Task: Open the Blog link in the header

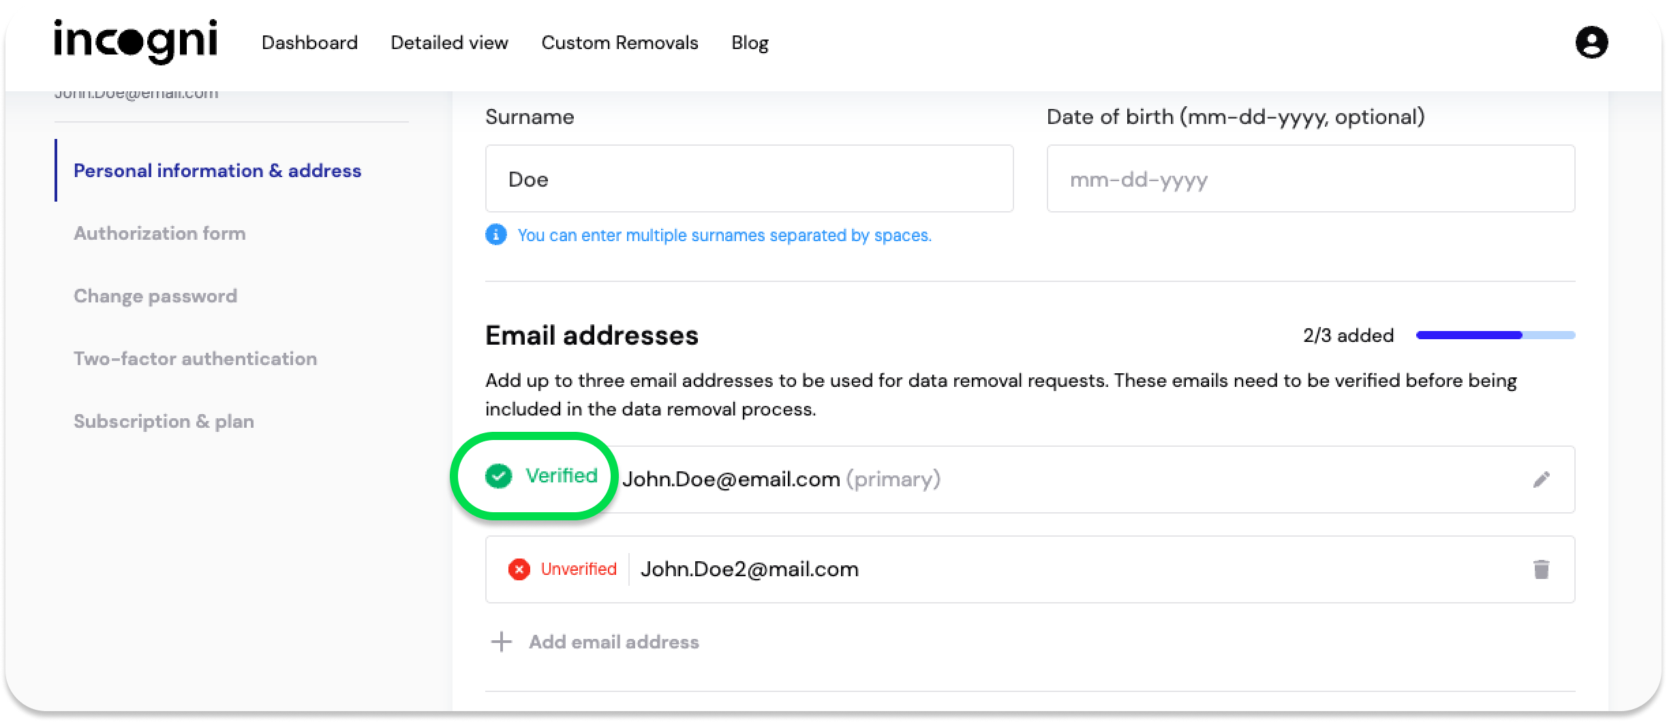Action: [x=750, y=43]
